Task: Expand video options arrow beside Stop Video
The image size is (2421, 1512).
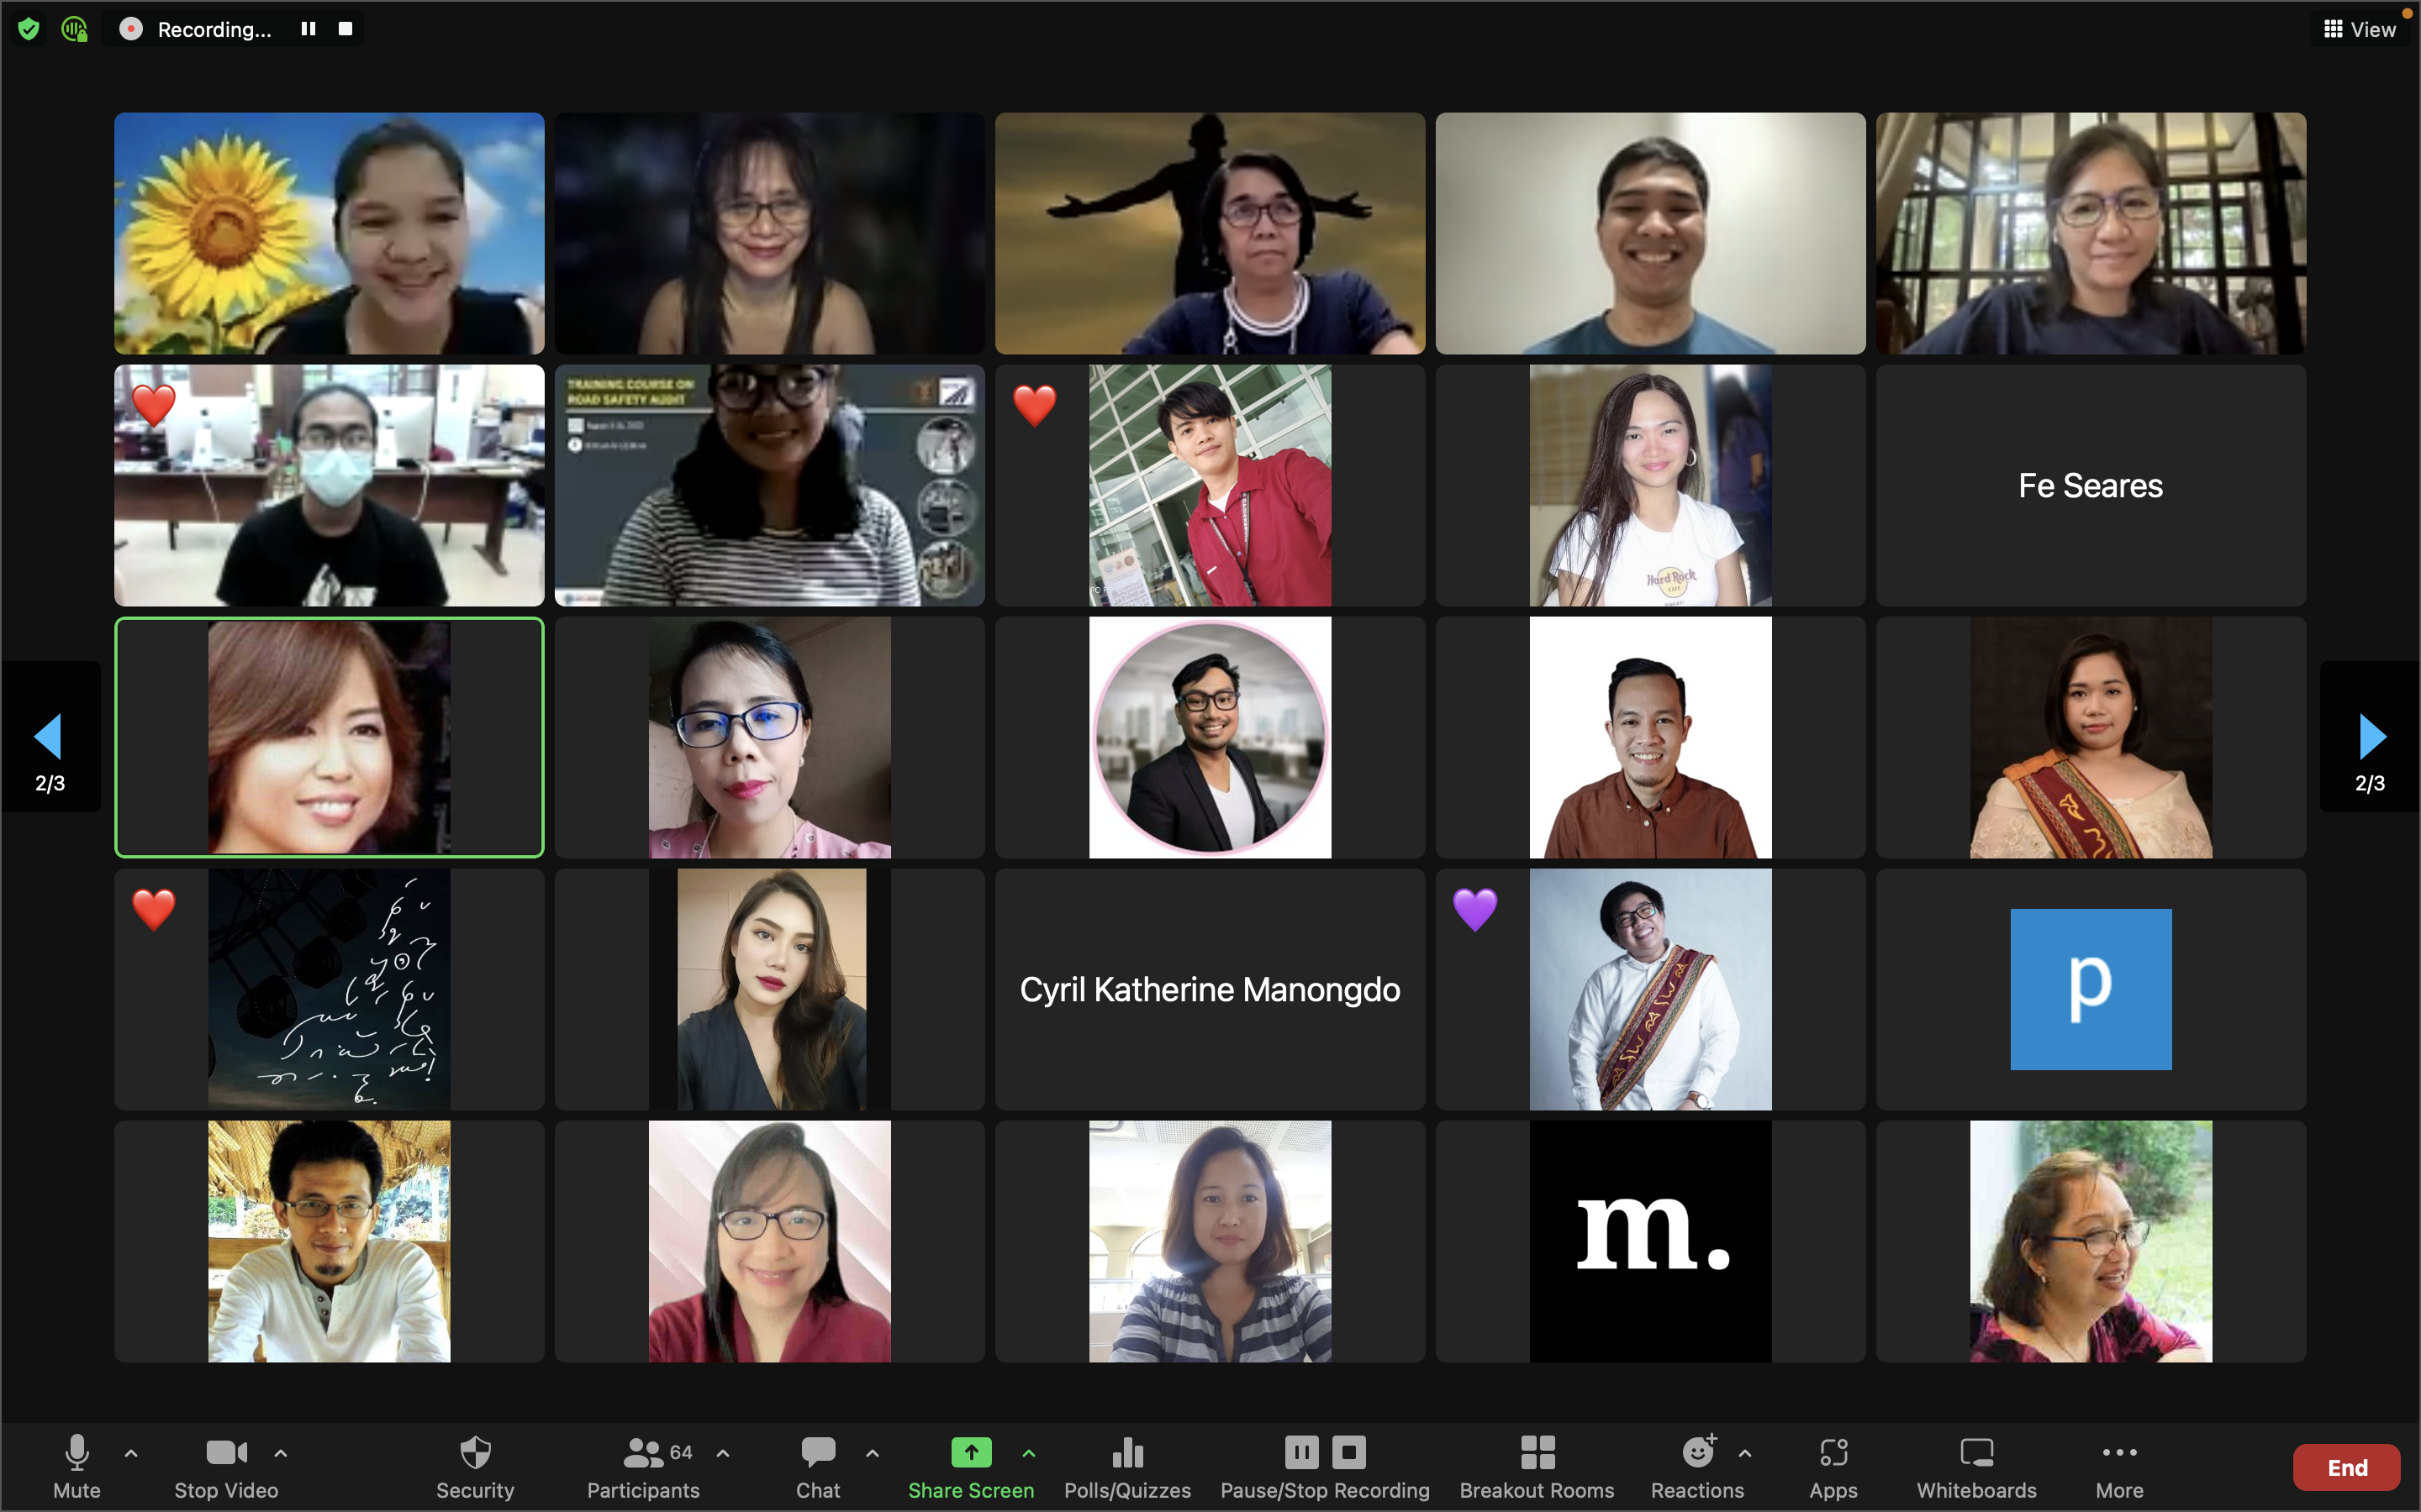Action: [x=281, y=1453]
